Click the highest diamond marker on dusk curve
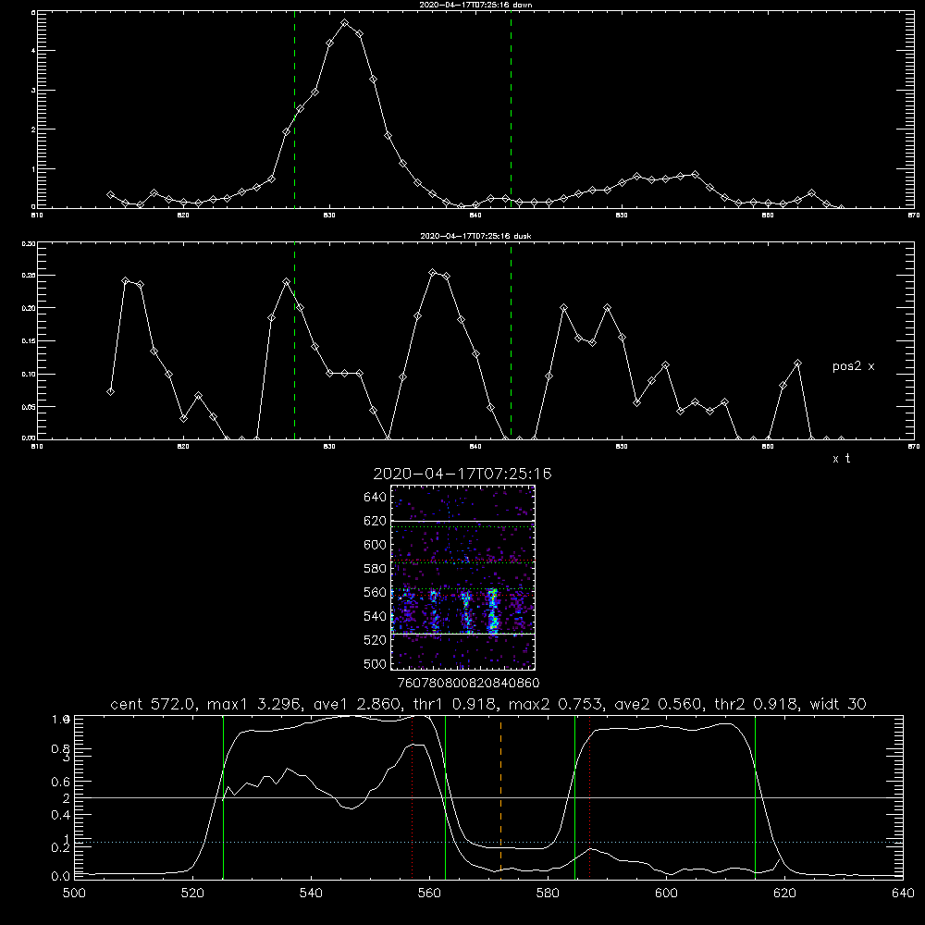The width and height of the screenshot is (925, 925). point(432,273)
